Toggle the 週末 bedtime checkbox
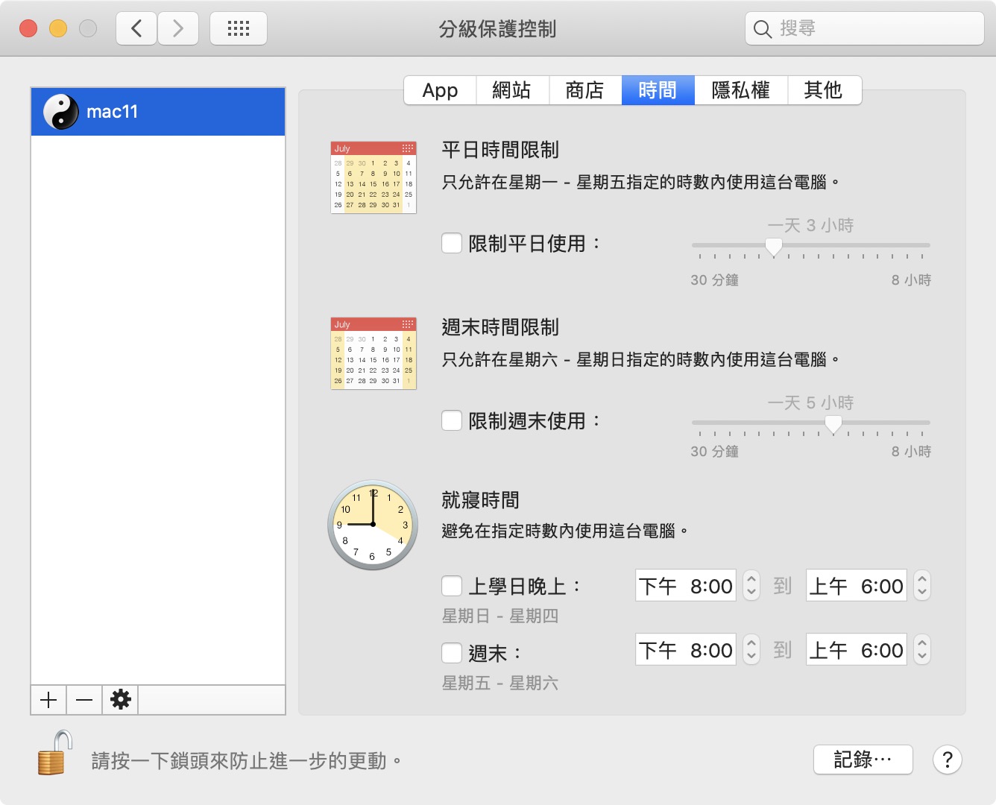Screen dimensions: 996x805 (x=452, y=653)
